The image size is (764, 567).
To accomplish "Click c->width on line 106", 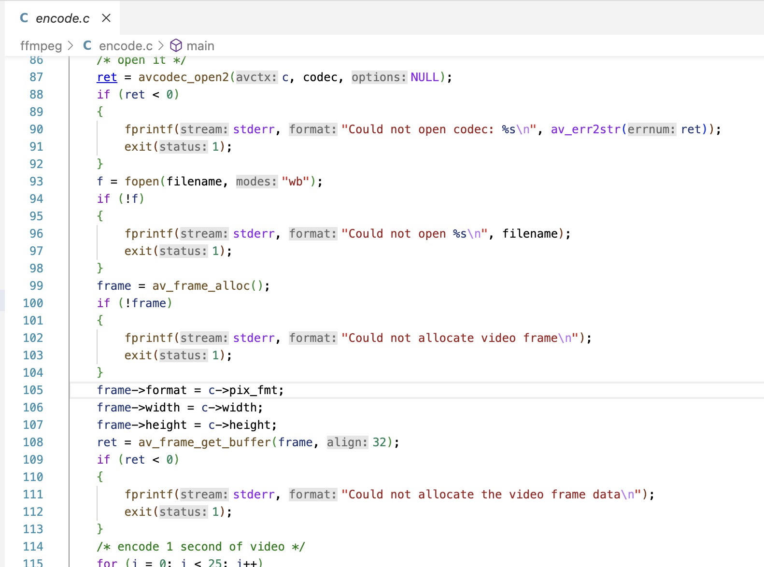I will pyautogui.click(x=229, y=408).
